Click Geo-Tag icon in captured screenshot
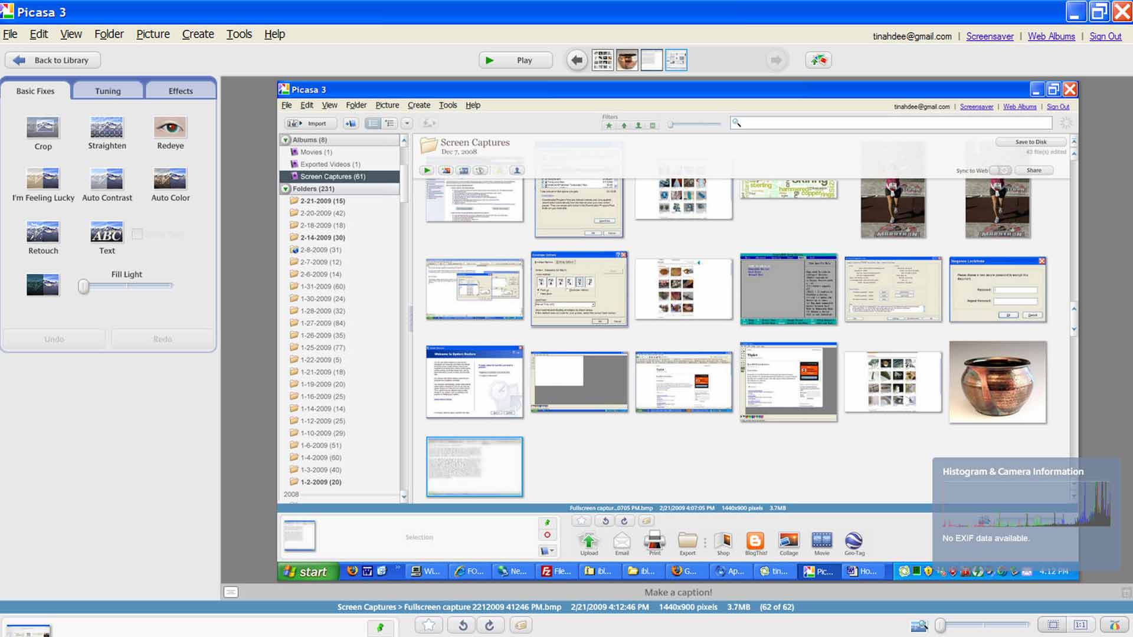1133x637 pixels. click(x=854, y=544)
